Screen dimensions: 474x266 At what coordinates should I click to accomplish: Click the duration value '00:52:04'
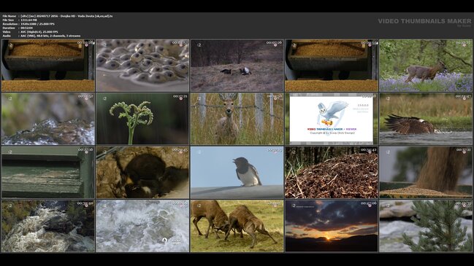coord(27,28)
